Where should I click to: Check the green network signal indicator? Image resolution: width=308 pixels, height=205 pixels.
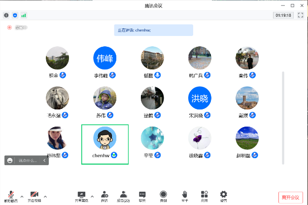24,15
